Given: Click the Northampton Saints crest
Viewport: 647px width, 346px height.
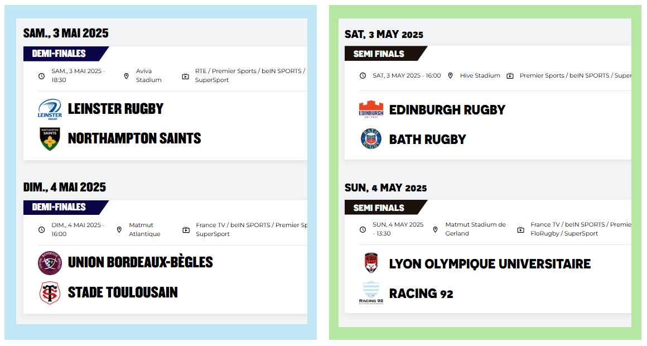Looking at the screenshot, I should pyautogui.click(x=50, y=139).
